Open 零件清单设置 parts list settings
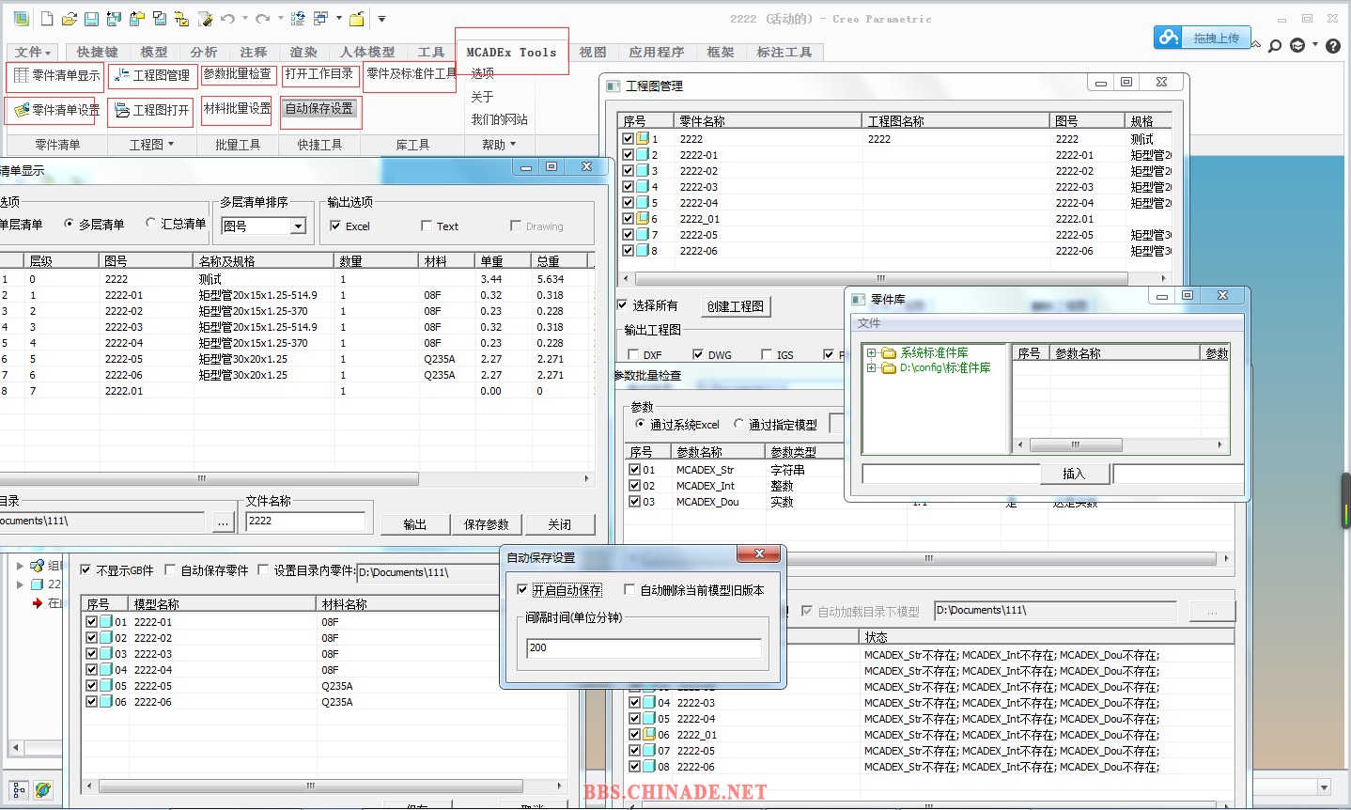1351x810 pixels. point(55,110)
